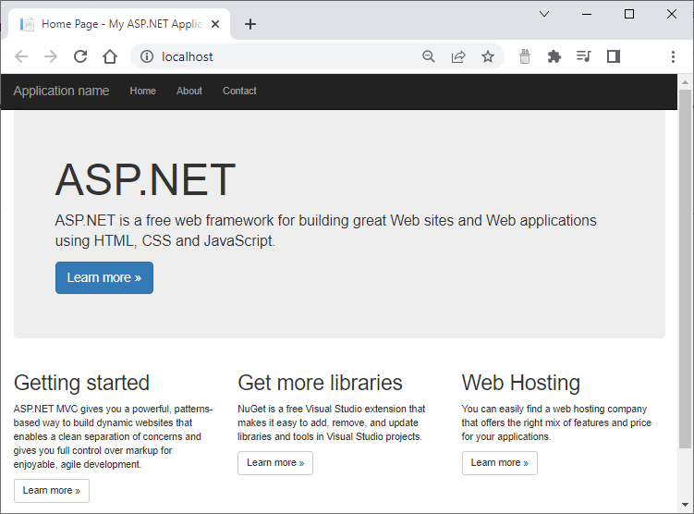Viewport: 694px width, 514px height.
Task: Click the scrollbar down arrow
Action: tap(685, 505)
